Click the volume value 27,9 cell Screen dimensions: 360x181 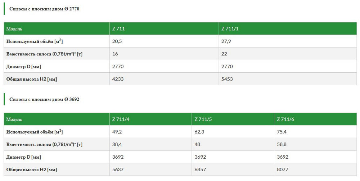[x=226, y=41]
